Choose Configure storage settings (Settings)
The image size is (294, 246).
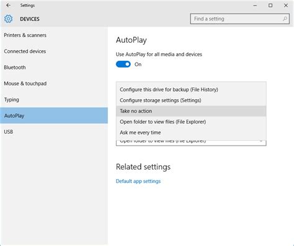click(191, 100)
